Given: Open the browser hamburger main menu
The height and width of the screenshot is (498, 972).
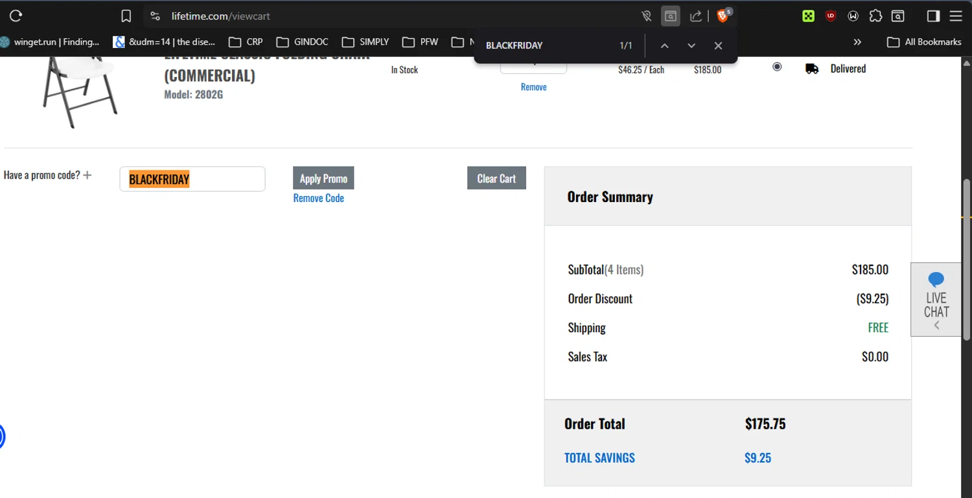Looking at the screenshot, I should point(956,16).
